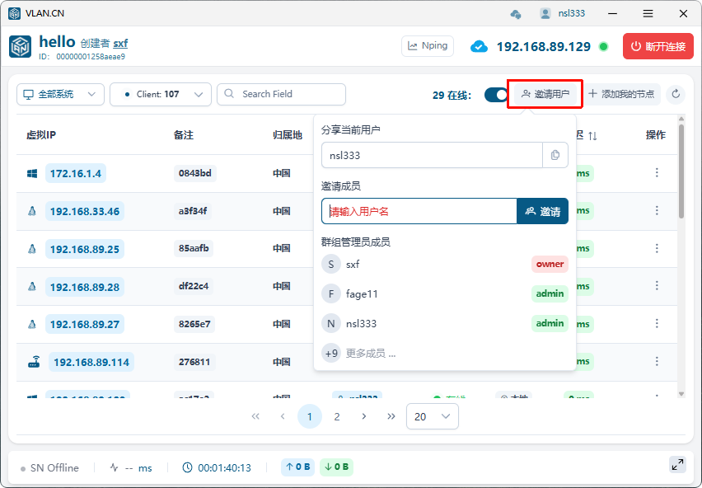Click virtual IP 192.168.89.114
The width and height of the screenshot is (702, 488).
point(91,362)
